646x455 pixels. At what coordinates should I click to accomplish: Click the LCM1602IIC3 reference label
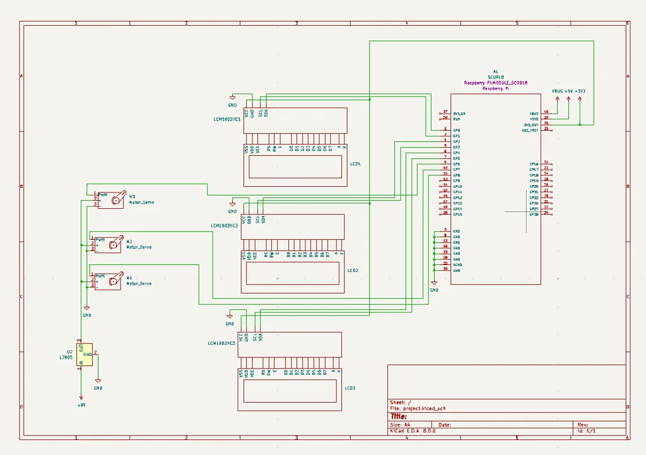coord(221,343)
